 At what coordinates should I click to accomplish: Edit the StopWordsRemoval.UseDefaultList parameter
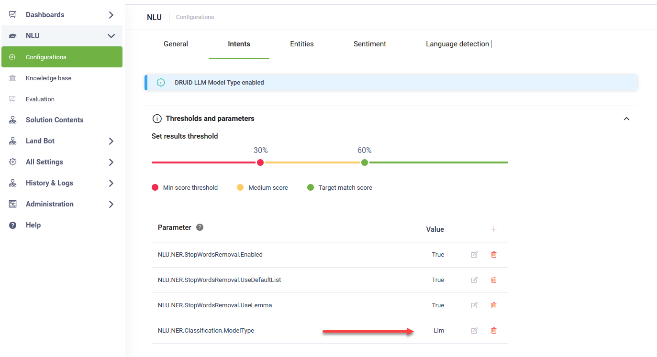click(474, 280)
